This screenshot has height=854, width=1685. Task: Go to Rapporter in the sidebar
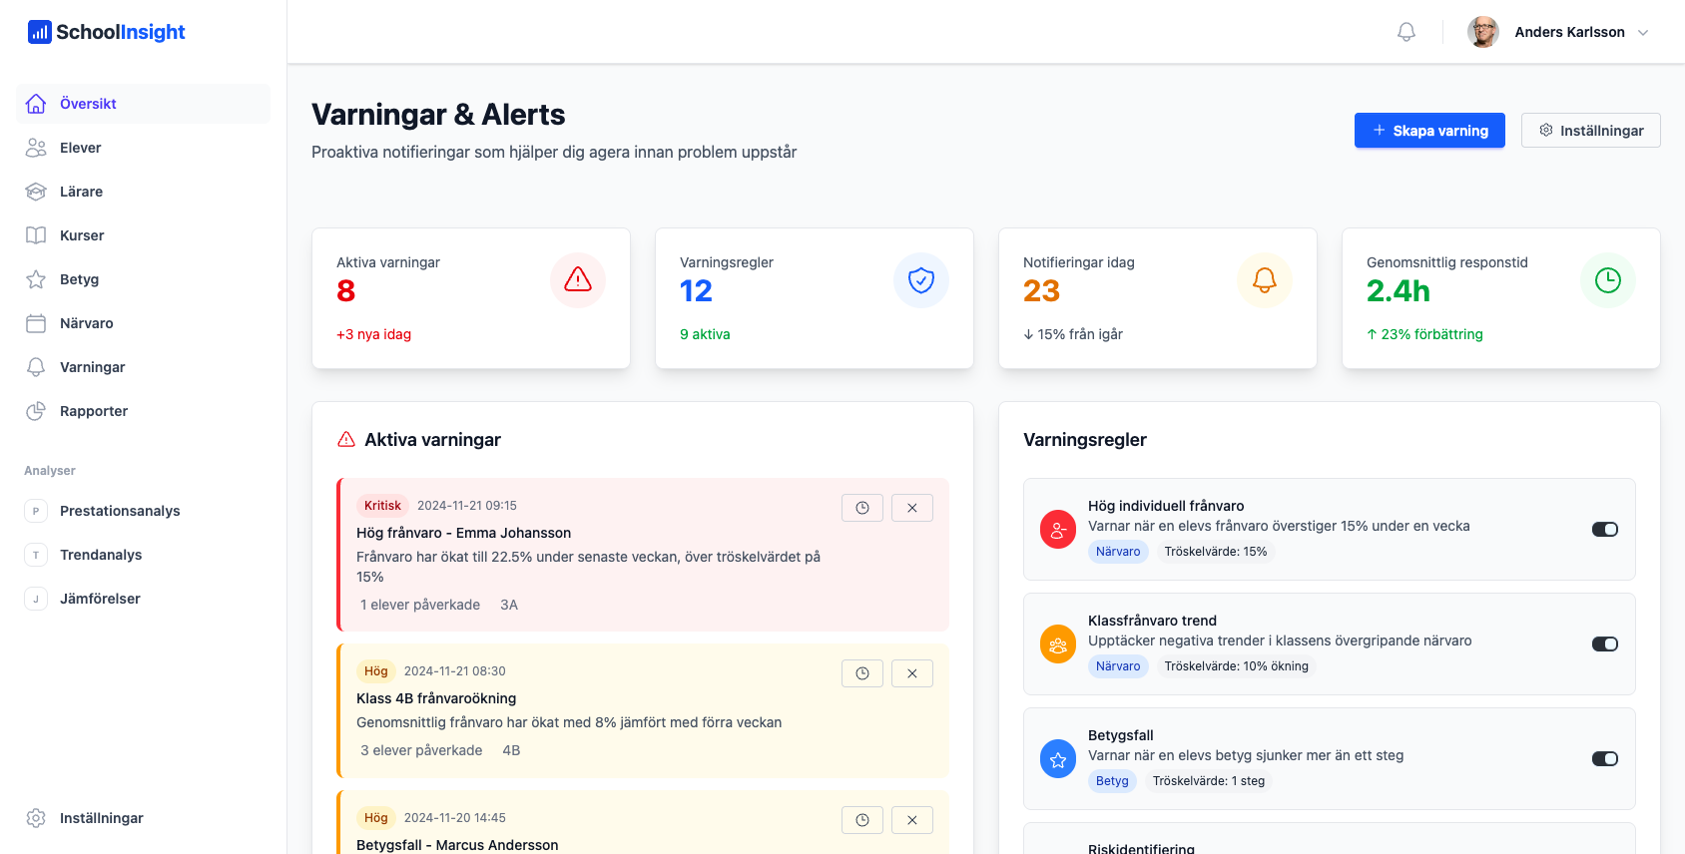coord(94,411)
